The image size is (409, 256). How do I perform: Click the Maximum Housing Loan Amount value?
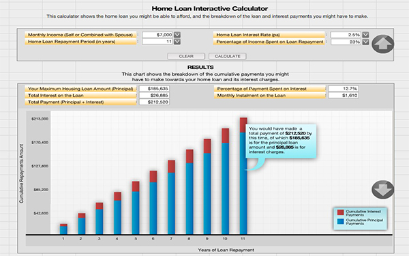pyautogui.click(x=155, y=89)
